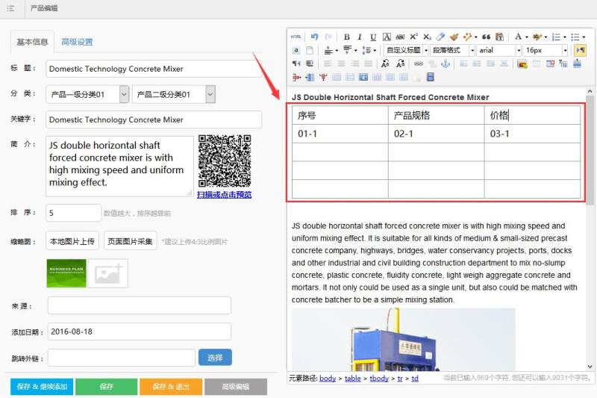Expand the 产品二级分类01 subcategory dropdown
This screenshot has height=398, width=597.
coord(173,94)
